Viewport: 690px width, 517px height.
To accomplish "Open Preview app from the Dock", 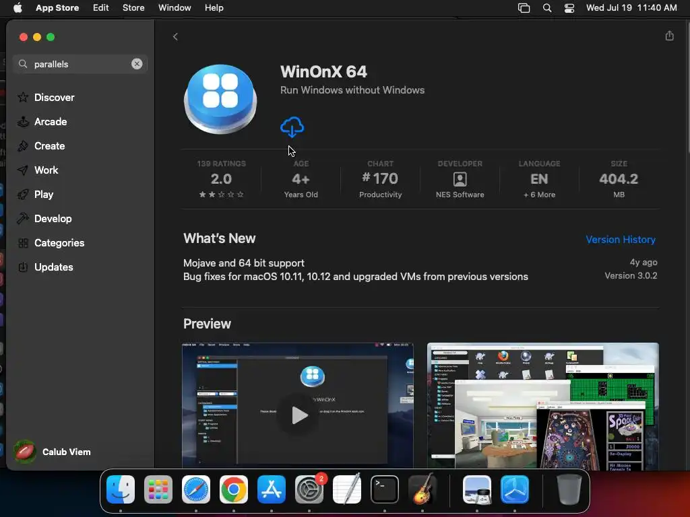I will point(477,489).
